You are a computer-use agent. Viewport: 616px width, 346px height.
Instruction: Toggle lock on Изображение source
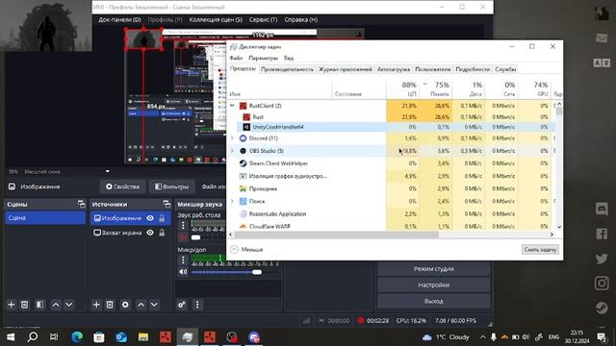pyautogui.click(x=162, y=218)
